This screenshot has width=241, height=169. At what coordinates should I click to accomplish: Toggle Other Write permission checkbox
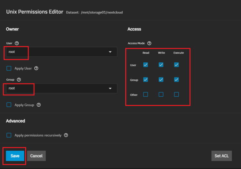[x=161, y=94]
